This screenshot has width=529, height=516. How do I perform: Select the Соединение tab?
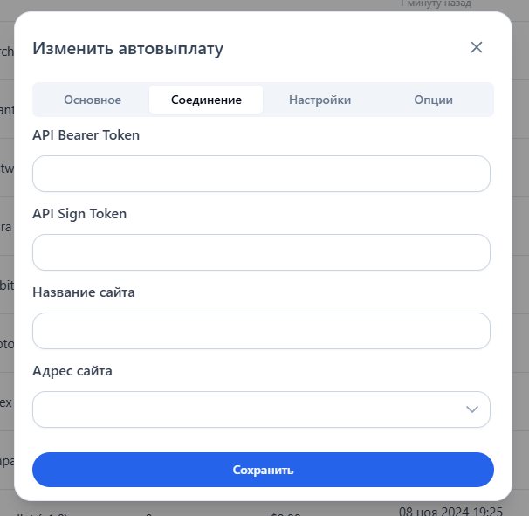click(x=206, y=100)
